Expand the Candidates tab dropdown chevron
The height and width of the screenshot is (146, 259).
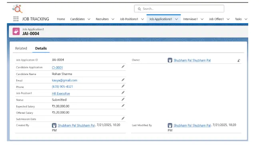click(x=89, y=19)
